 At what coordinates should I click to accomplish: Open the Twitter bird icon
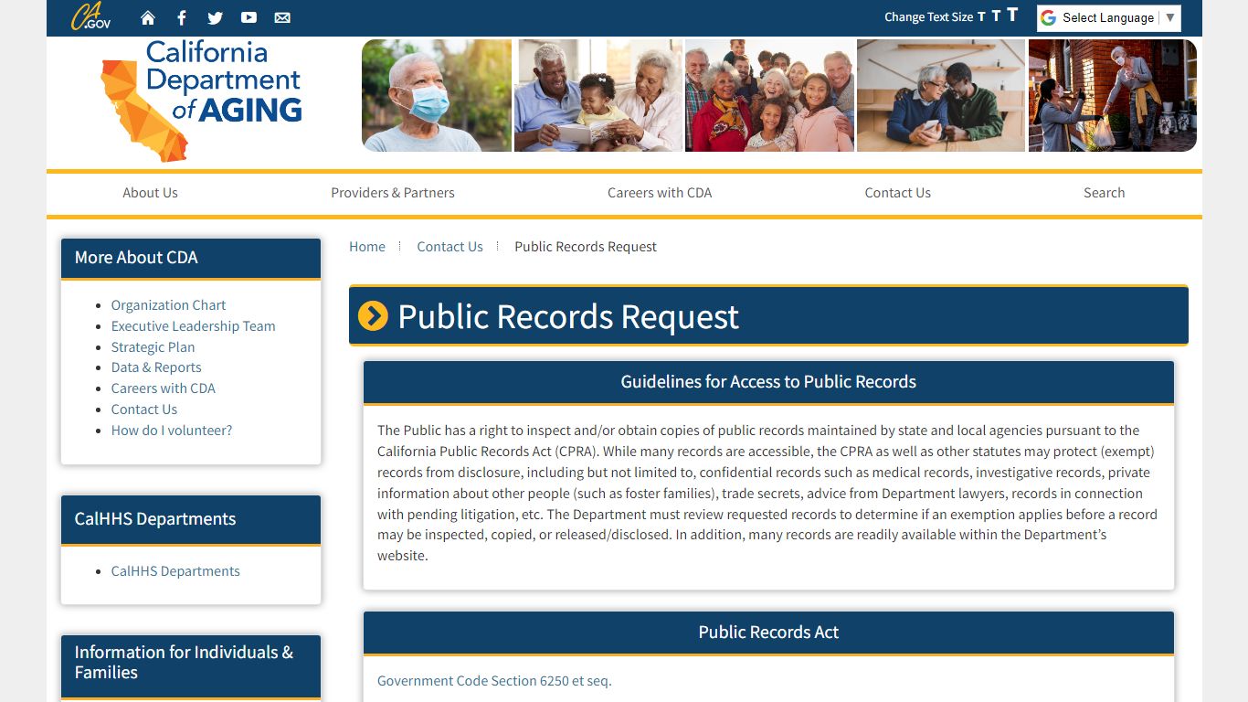(x=215, y=17)
